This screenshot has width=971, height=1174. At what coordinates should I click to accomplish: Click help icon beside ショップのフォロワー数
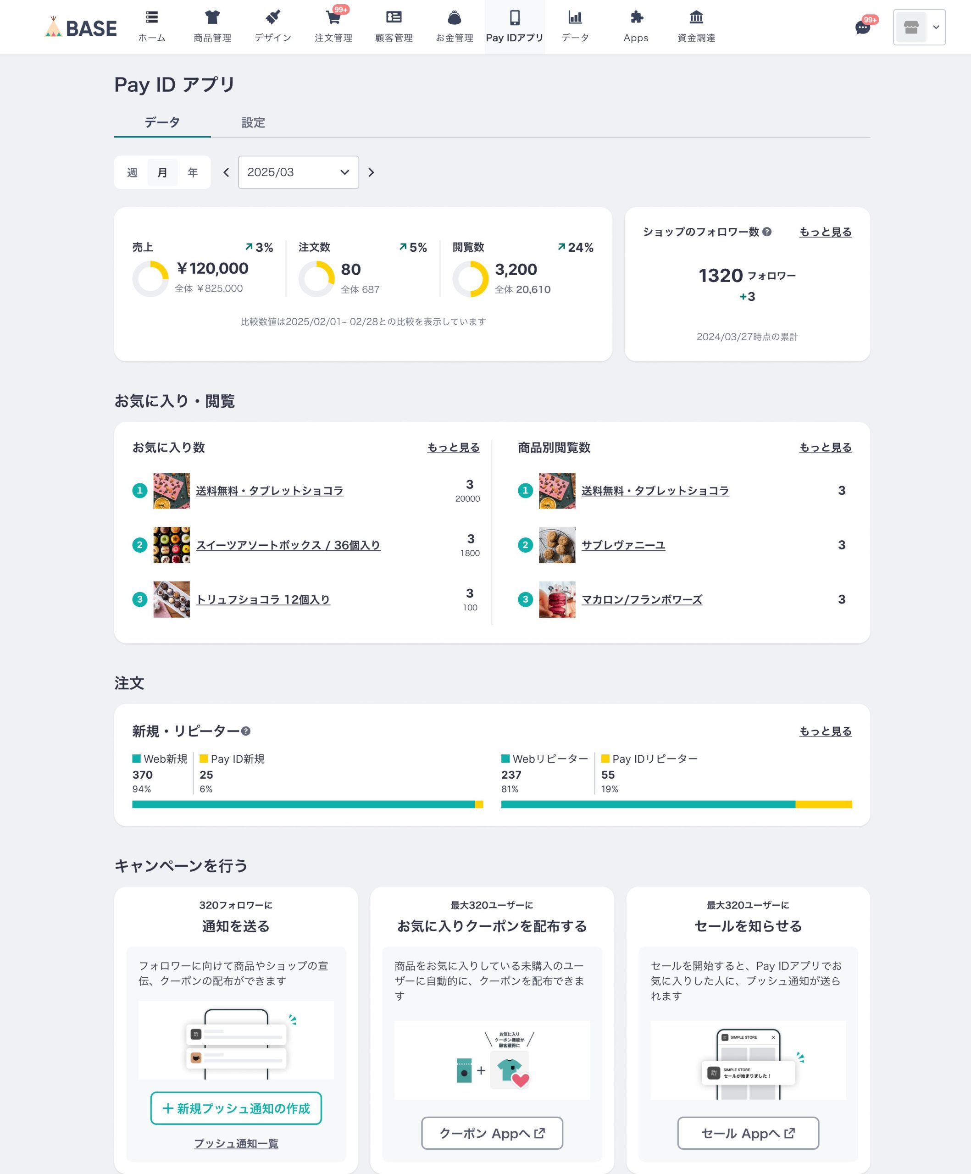pyautogui.click(x=767, y=232)
